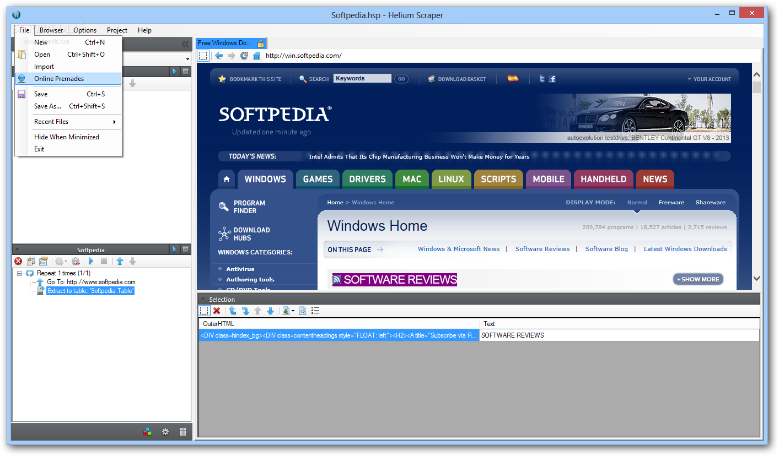Image resolution: width=779 pixels, height=456 pixels.
Task: Click the bullet list icon in Selection toolbar
Action: (x=315, y=311)
